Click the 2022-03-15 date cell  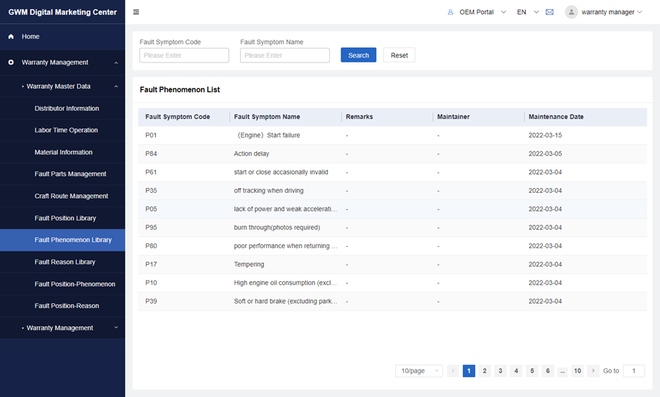click(545, 135)
